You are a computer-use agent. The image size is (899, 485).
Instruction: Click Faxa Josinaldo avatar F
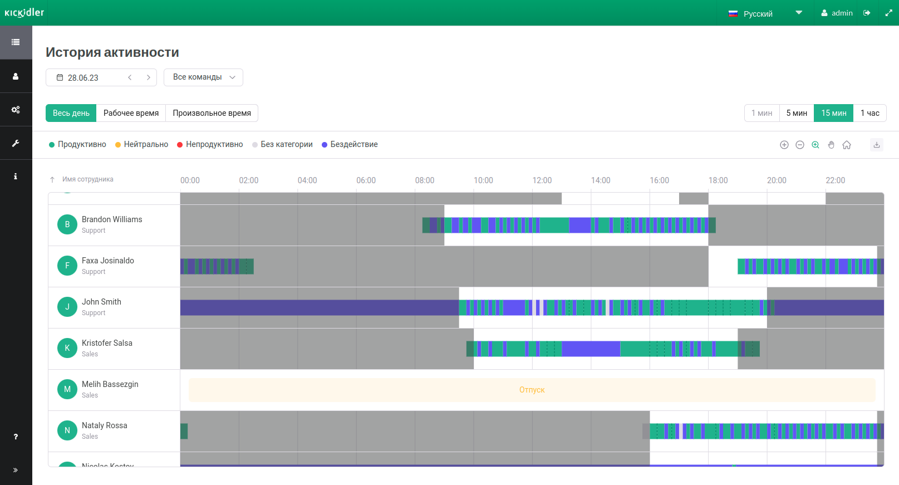pos(67,266)
